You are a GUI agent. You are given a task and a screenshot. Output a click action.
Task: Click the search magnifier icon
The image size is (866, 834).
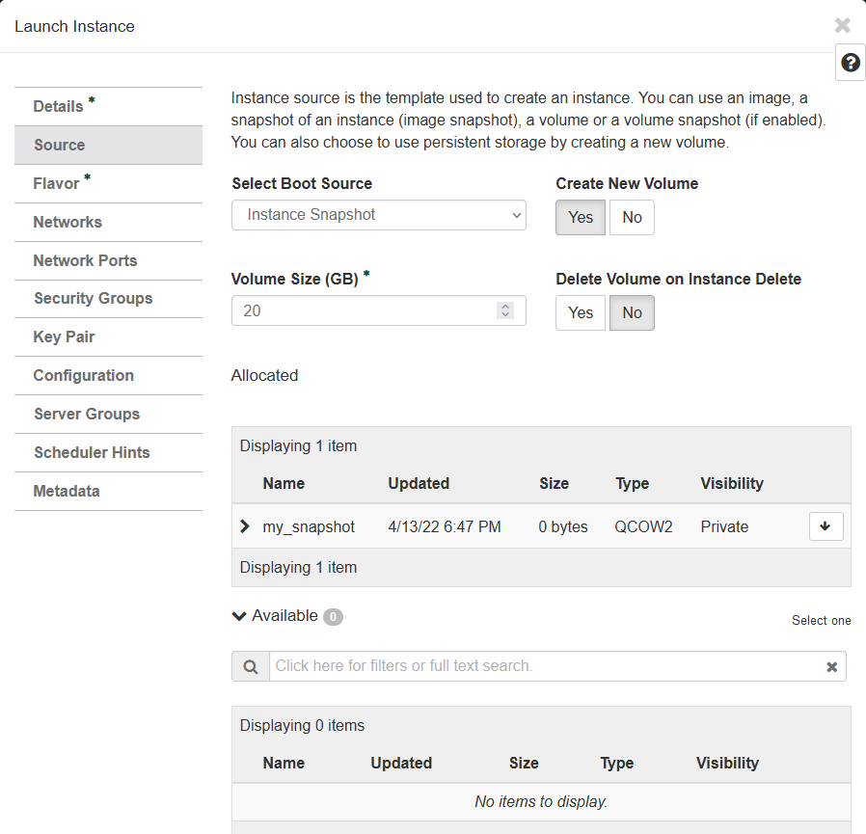coord(251,666)
